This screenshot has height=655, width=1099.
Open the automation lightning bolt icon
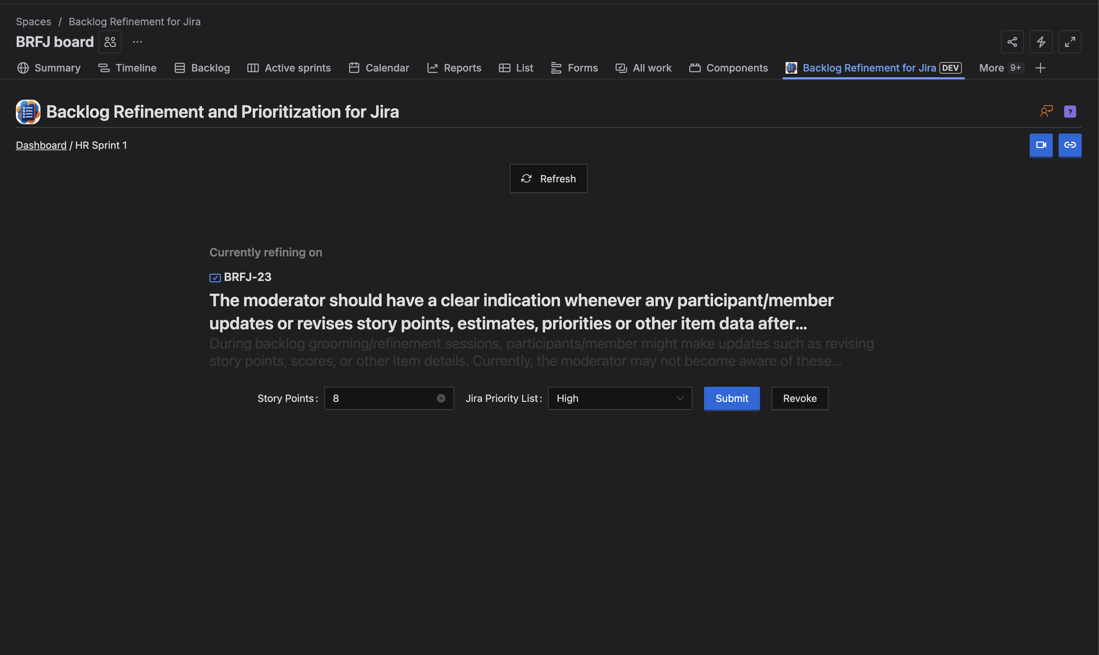coord(1041,42)
